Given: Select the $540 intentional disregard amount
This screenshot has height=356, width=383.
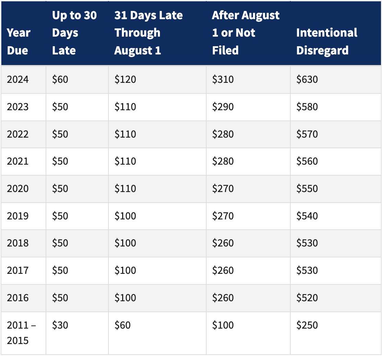Looking at the screenshot, I should (x=307, y=216).
